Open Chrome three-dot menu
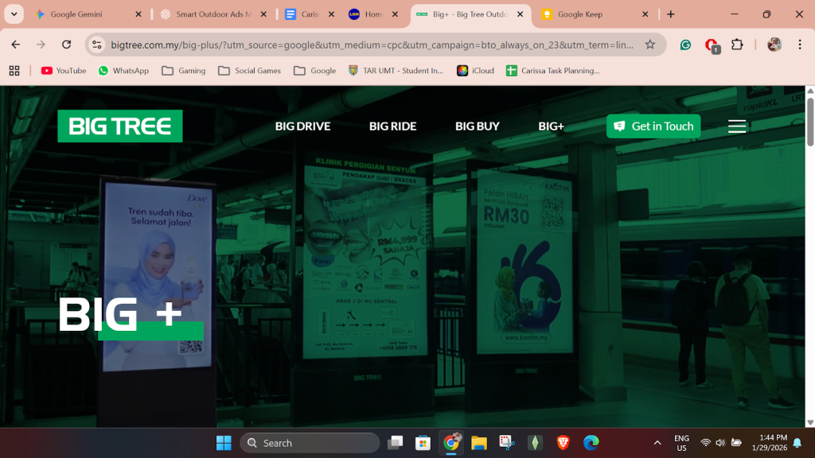 click(x=800, y=45)
